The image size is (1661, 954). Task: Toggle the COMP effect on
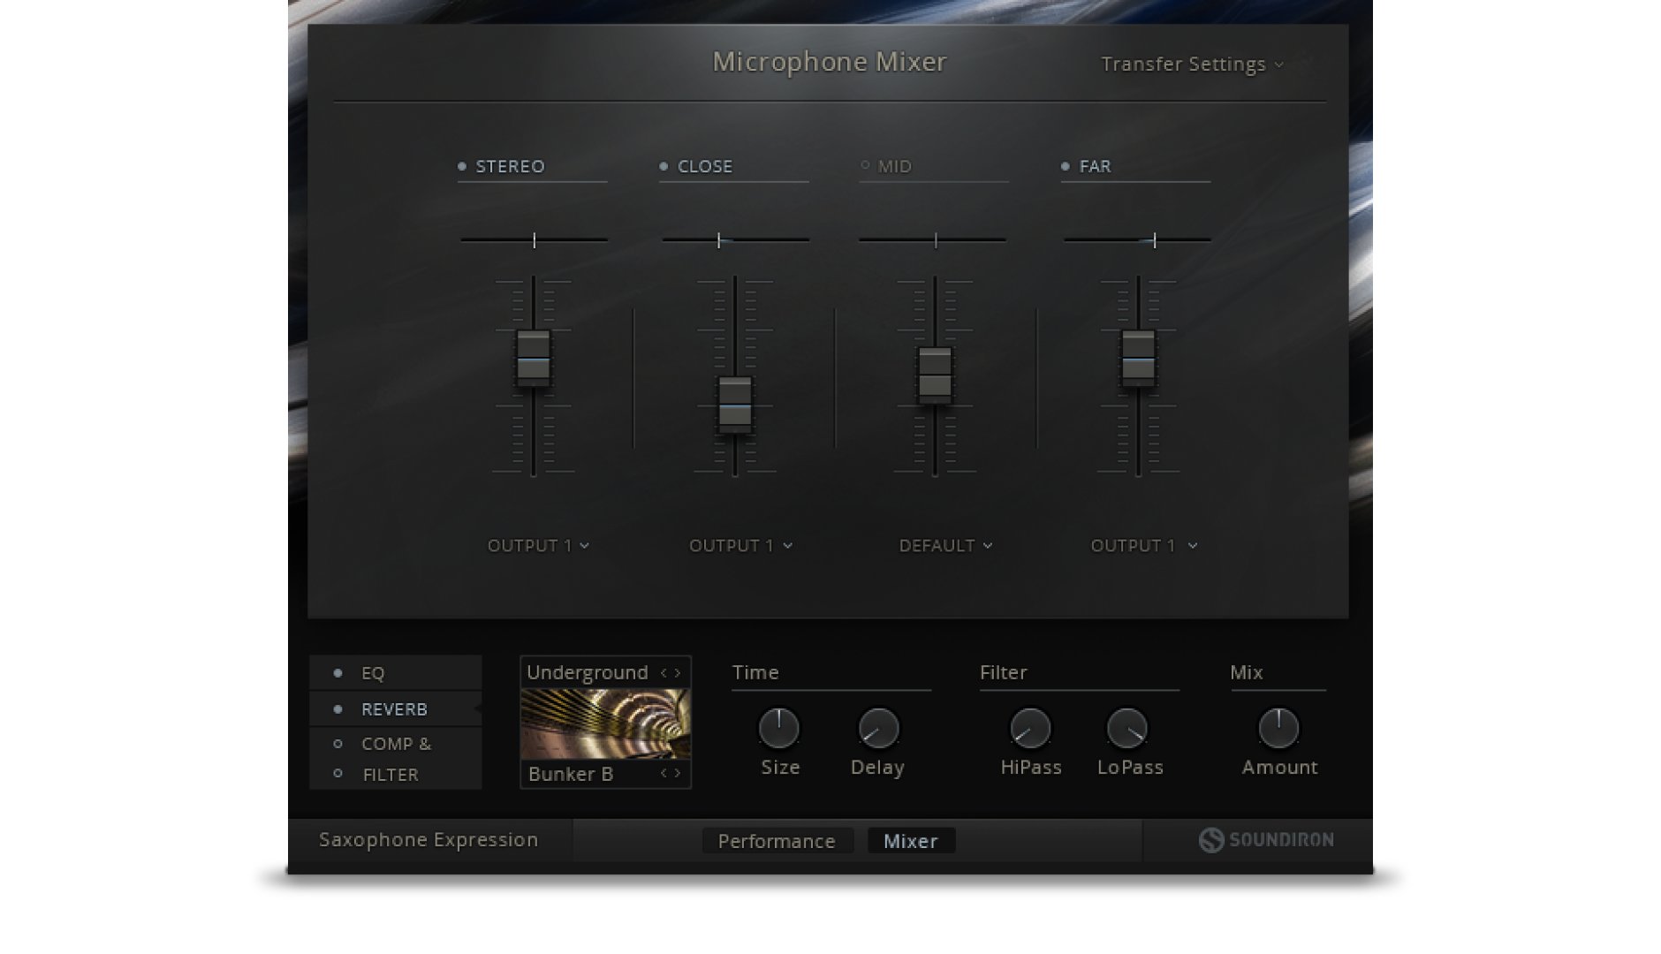pyautogui.click(x=336, y=744)
